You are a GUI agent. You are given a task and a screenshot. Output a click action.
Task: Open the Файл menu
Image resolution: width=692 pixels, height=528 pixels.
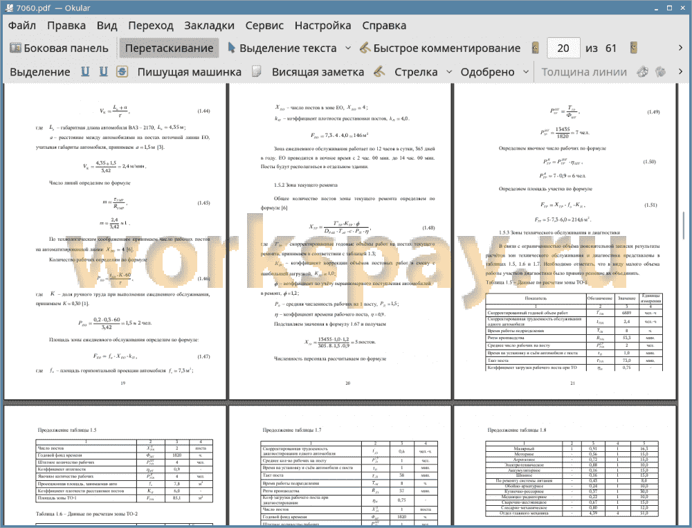point(22,26)
